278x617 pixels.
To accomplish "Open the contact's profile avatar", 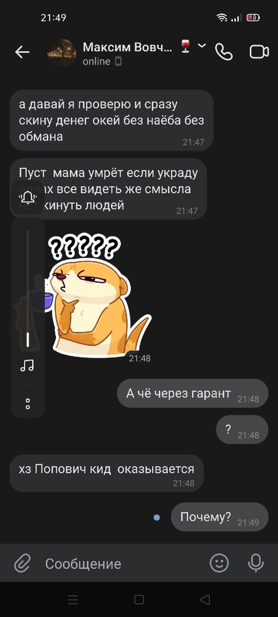I will click(62, 53).
